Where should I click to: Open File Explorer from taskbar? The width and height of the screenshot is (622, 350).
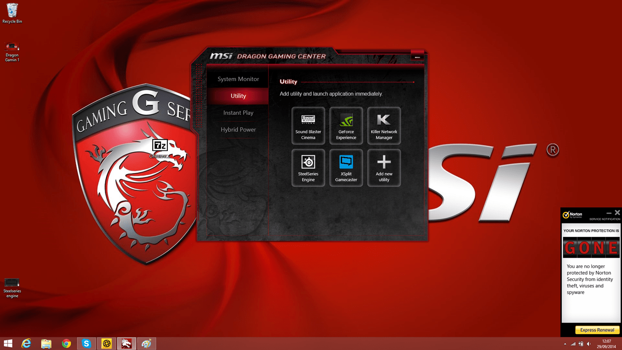46,344
